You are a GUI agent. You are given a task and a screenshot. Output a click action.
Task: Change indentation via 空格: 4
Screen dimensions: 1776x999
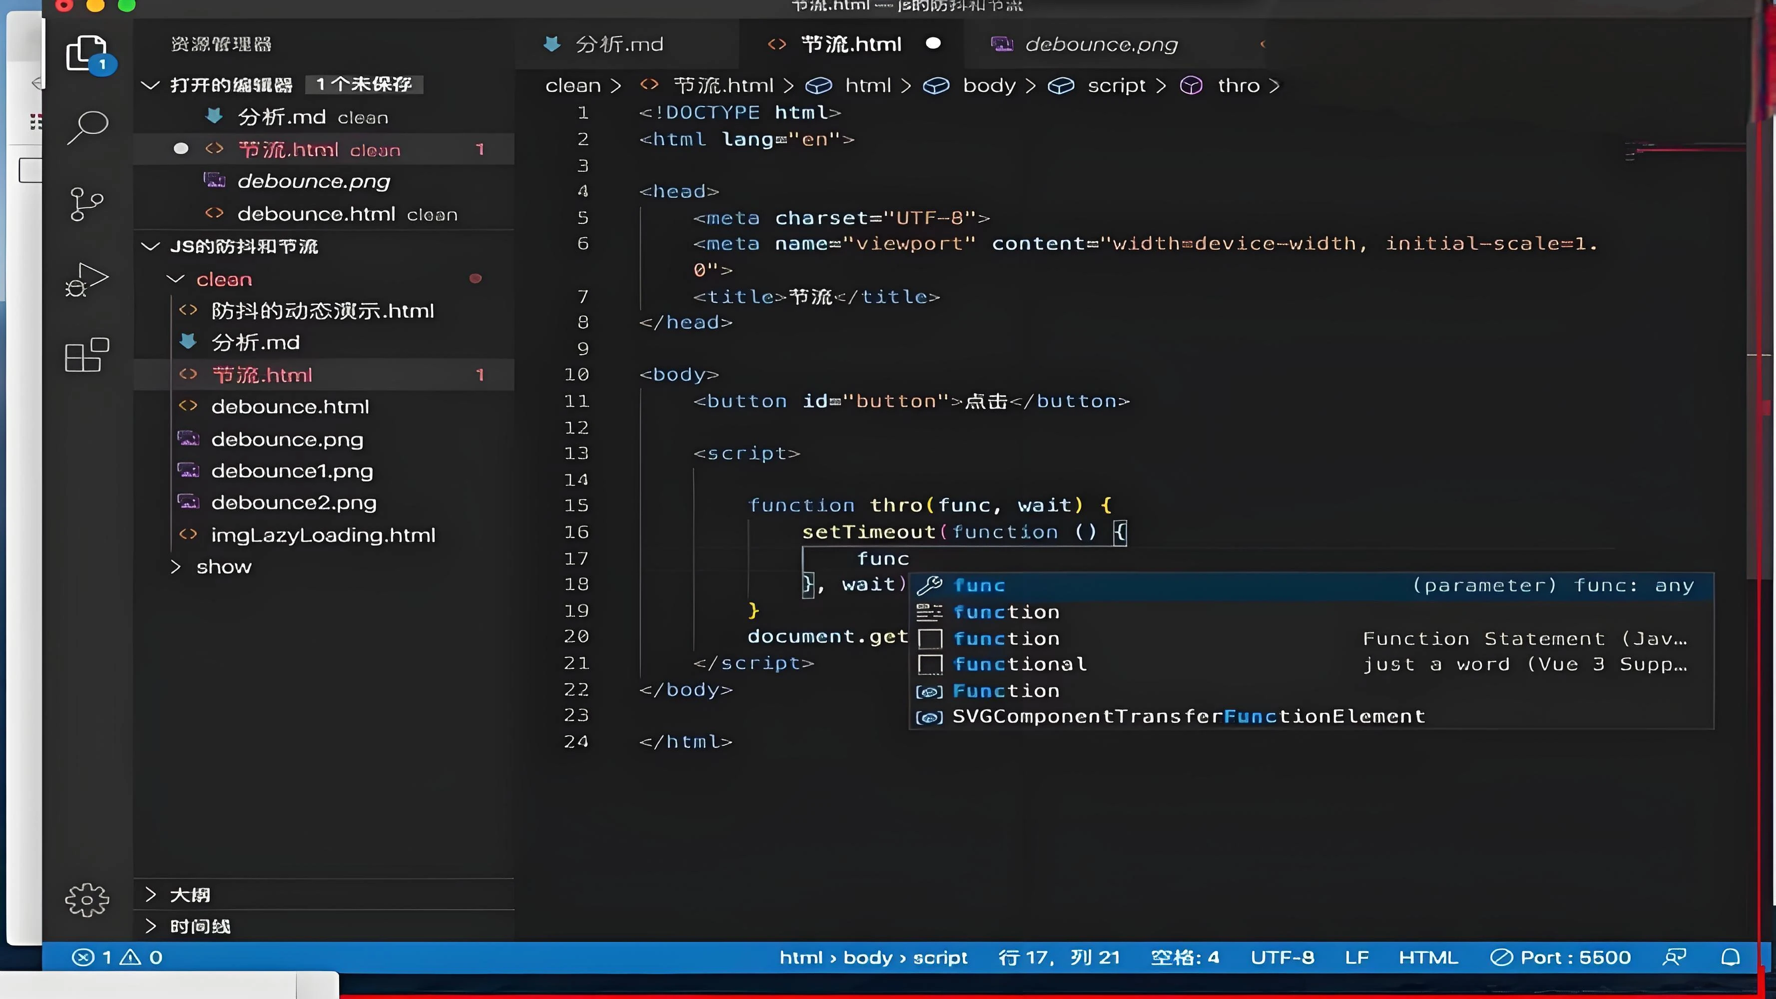point(1185,957)
